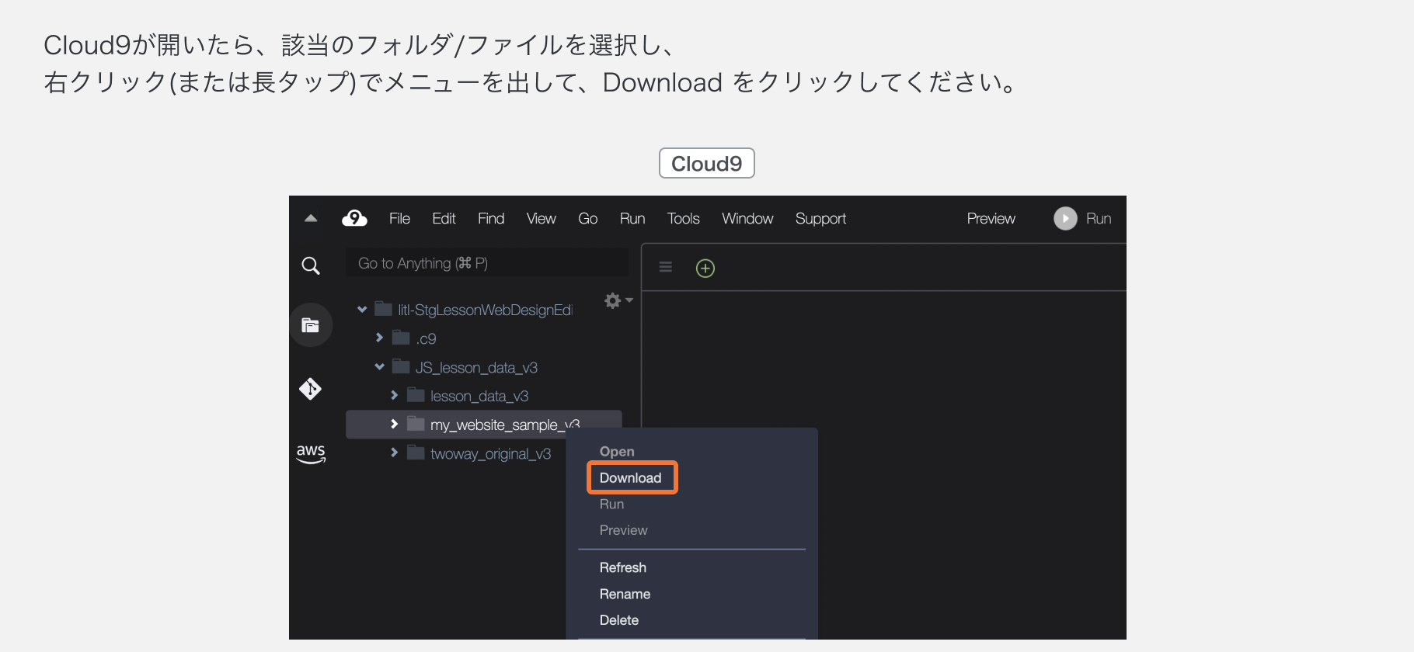Open the Environment file tree sidebar icon
1414x652 pixels.
[x=311, y=324]
